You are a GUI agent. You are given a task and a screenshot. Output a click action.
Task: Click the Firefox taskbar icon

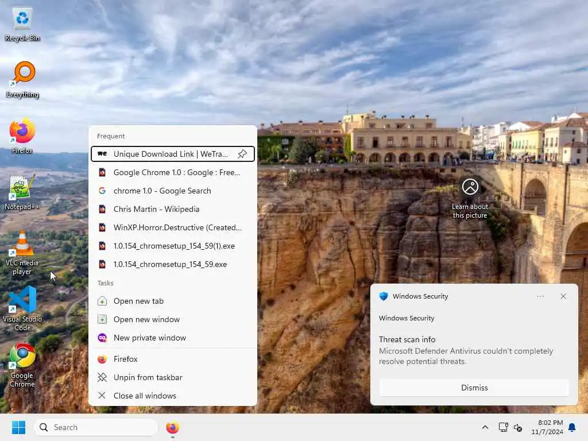coord(172,427)
